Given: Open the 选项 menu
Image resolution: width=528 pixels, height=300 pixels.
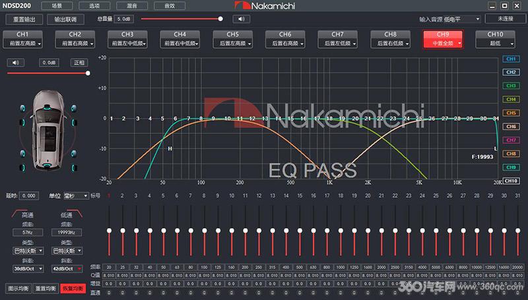Looking at the screenshot, I should click(94, 6).
